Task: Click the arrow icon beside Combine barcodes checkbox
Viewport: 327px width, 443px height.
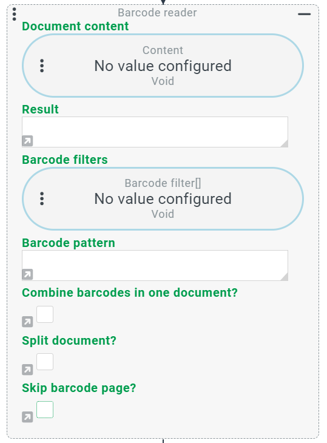Action: [27, 322]
